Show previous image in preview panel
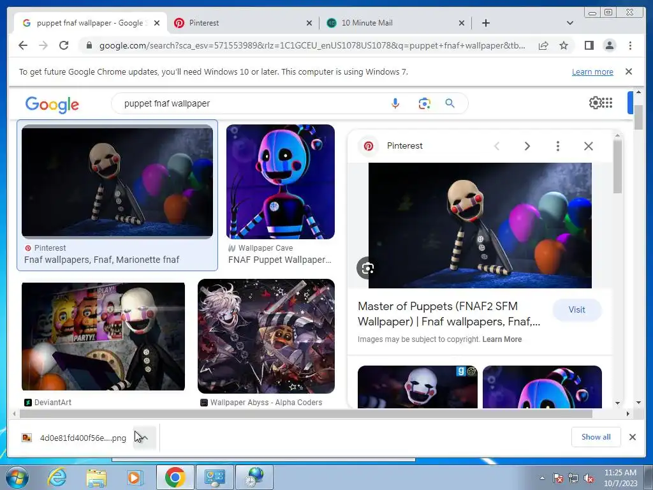Screen dimensions: 653x490 [x=496, y=146]
